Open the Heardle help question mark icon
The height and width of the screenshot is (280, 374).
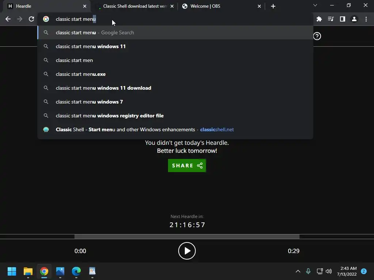(317, 36)
